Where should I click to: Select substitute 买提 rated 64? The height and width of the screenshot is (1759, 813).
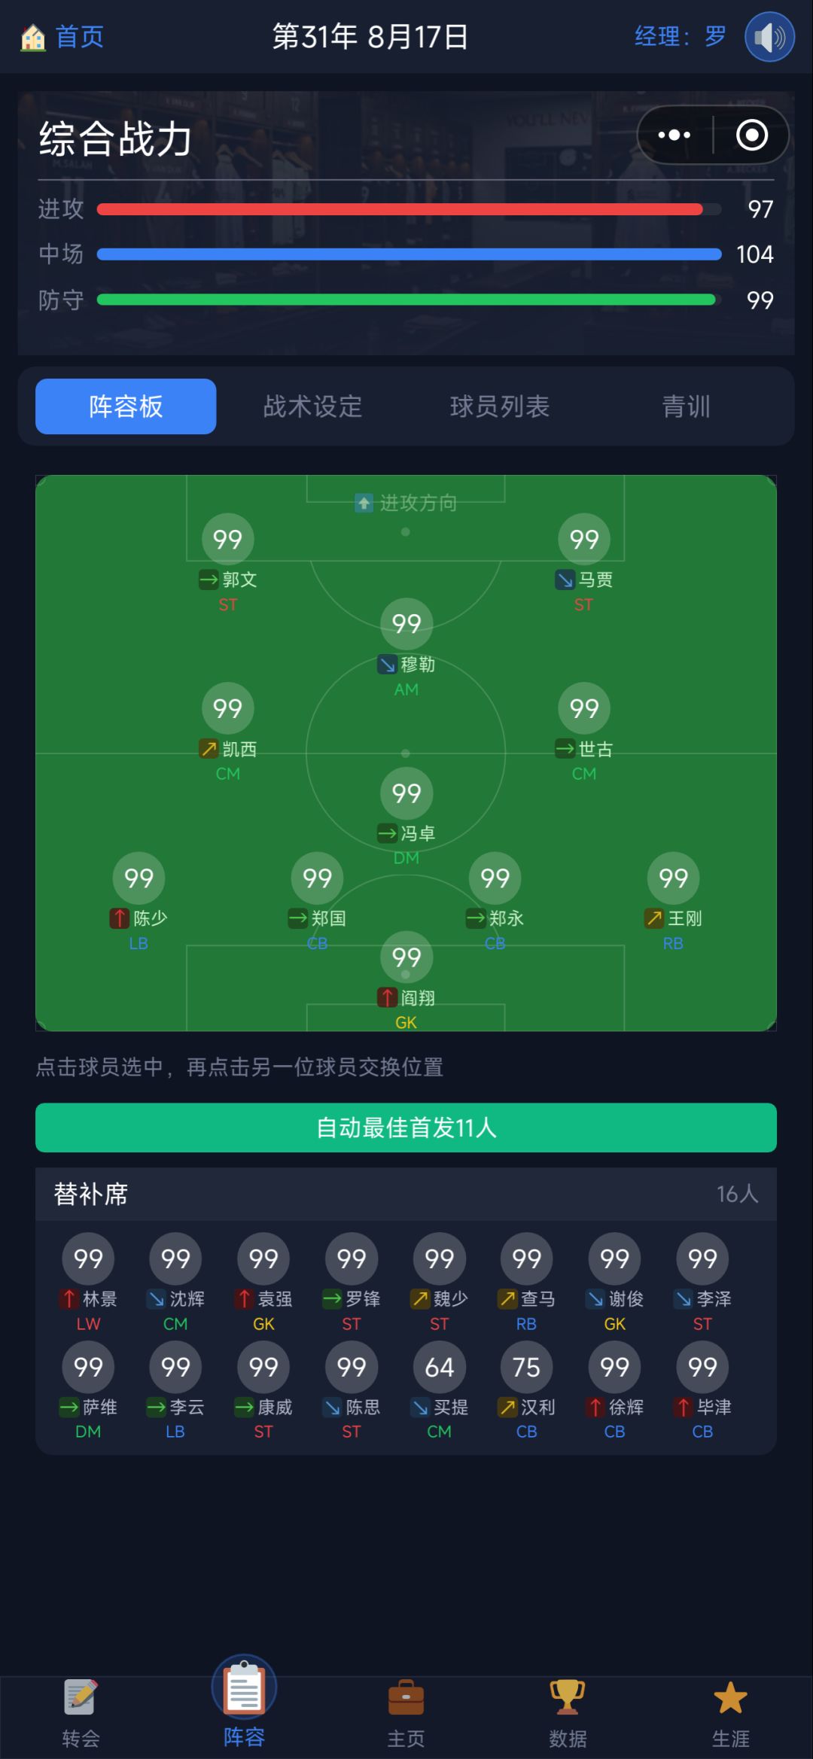click(x=440, y=1391)
